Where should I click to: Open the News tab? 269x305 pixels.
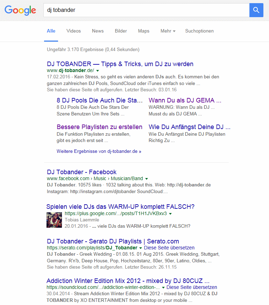(98, 31)
